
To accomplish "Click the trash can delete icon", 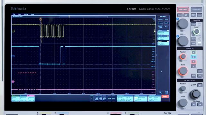I will (166, 93).
